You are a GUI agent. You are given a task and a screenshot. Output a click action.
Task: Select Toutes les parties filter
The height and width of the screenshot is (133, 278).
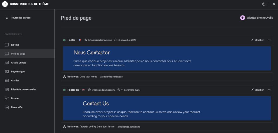[21, 18]
